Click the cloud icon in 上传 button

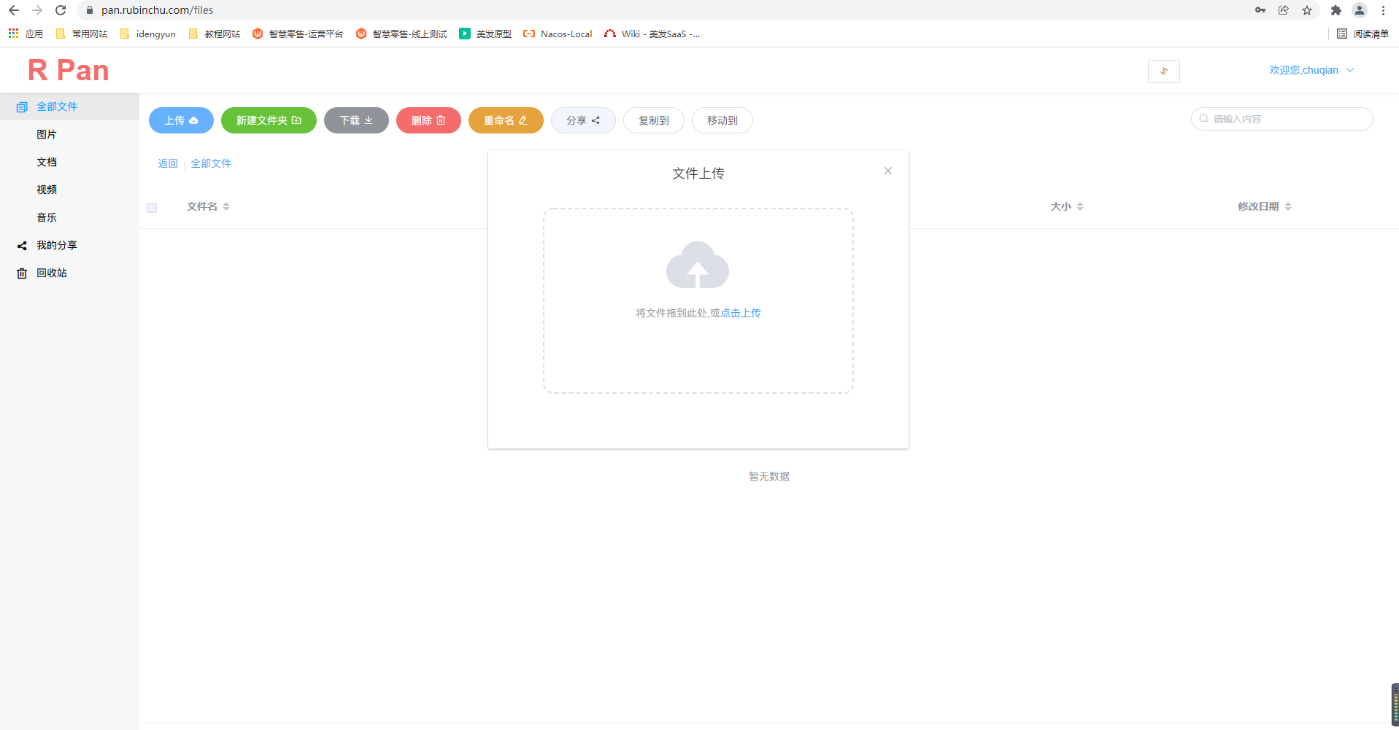click(193, 120)
